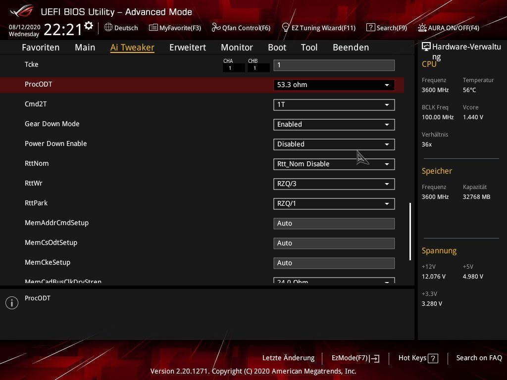Click the globe language icon
507x380 pixels.
pyautogui.click(x=108, y=28)
